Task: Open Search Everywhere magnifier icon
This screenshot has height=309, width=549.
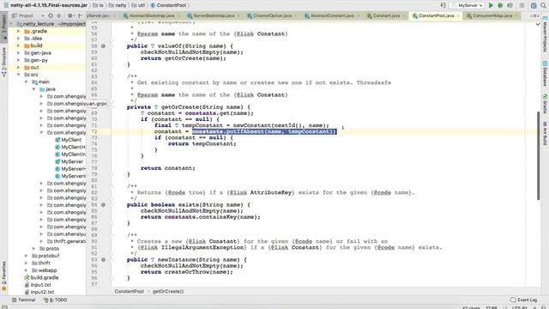Action: click(x=543, y=5)
